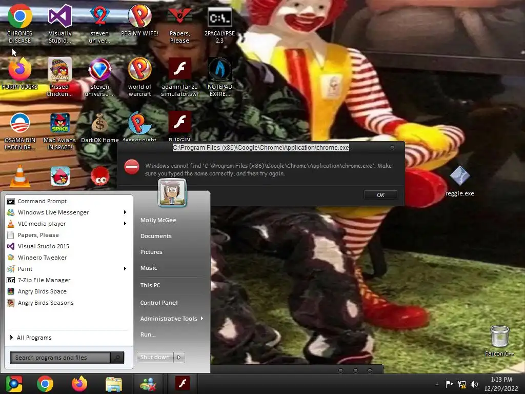525x394 pixels.
Task: Select the BURGIN Flash desktop icon
Action: coord(179,126)
